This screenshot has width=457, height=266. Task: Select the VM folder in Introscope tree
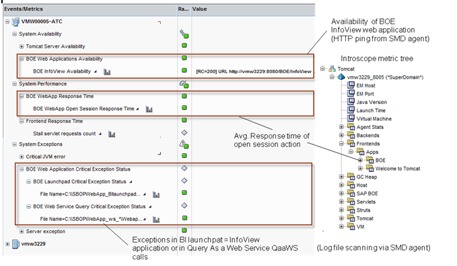coord(360,227)
